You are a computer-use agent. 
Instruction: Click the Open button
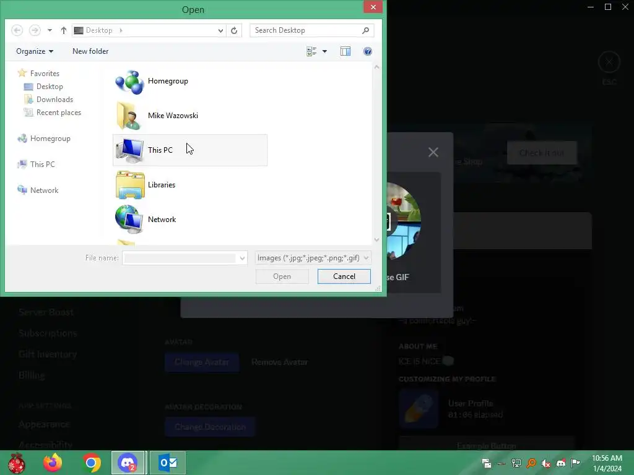coord(282,276)
